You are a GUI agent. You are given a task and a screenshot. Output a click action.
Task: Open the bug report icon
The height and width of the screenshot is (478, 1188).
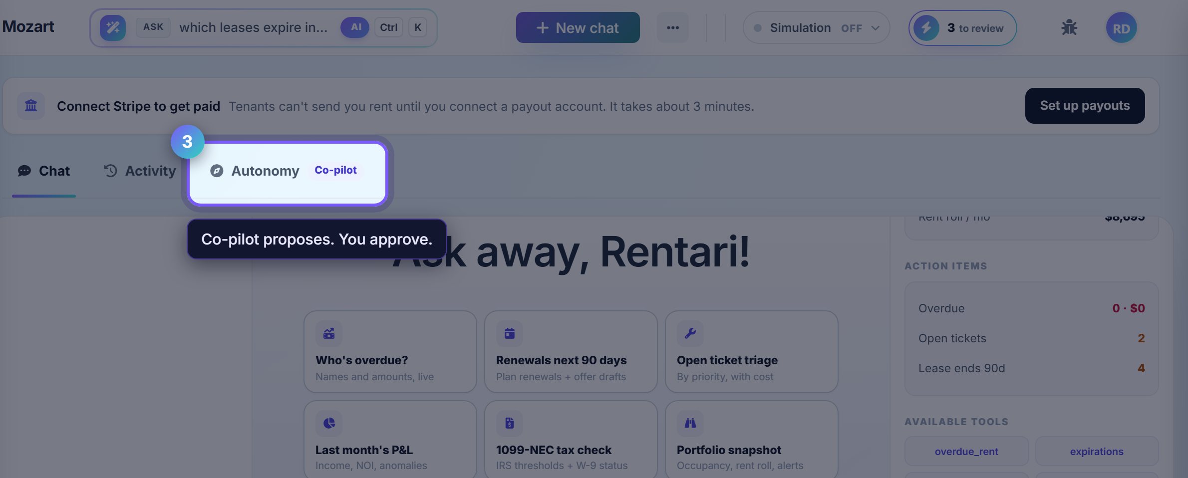(x=1069, y=27)
